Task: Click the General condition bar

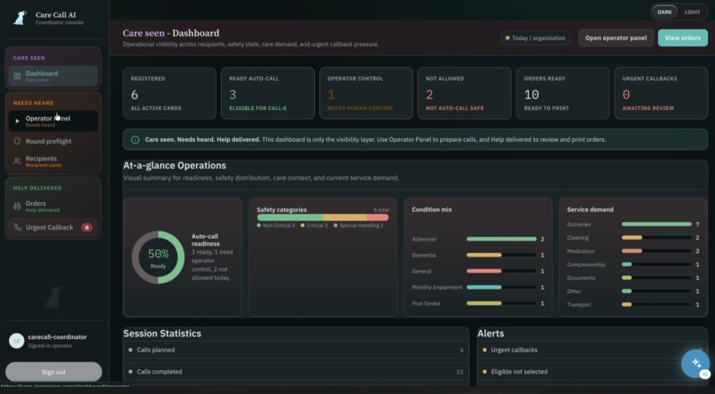Action: coord(501,272)
